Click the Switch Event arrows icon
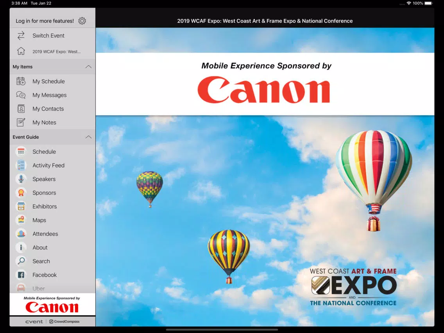444x333 pixels. [x=21, y=36]
